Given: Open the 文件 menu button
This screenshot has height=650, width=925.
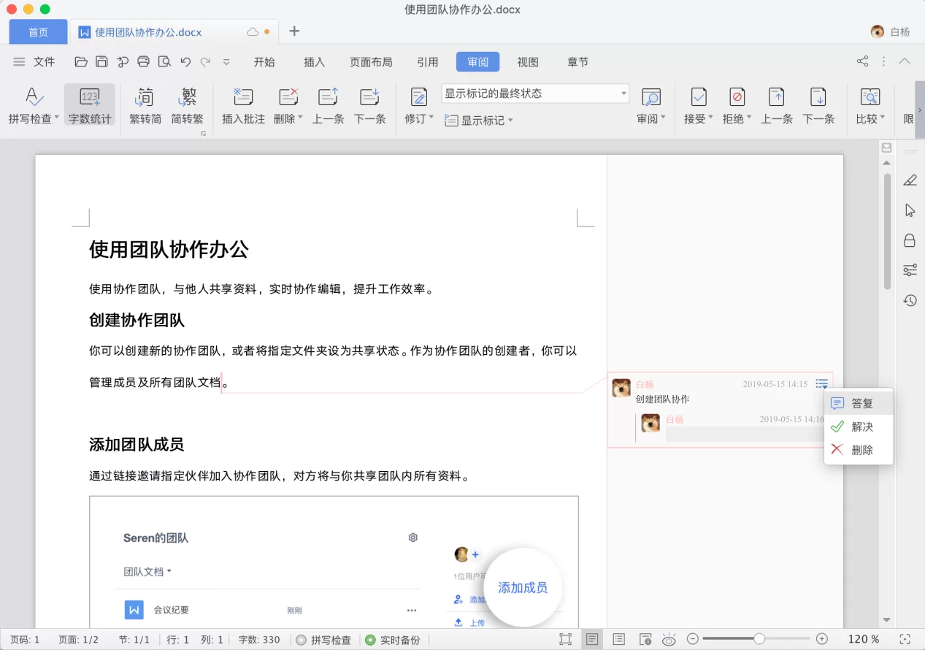Looking at the screenshot, I should [36, 62].
